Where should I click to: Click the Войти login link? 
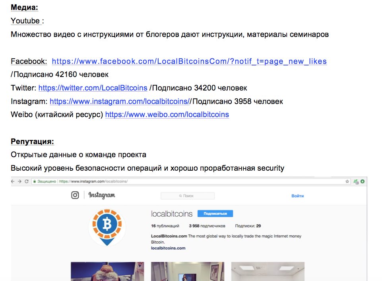point(297,196)
